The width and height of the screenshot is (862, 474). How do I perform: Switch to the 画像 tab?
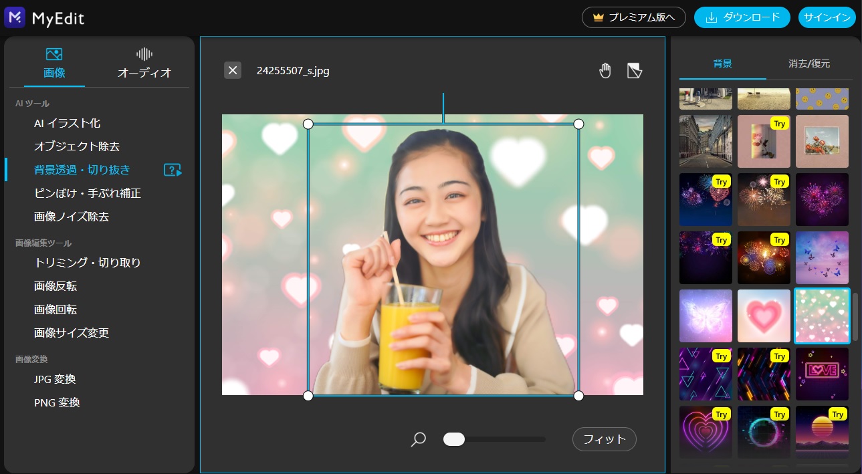54,64
